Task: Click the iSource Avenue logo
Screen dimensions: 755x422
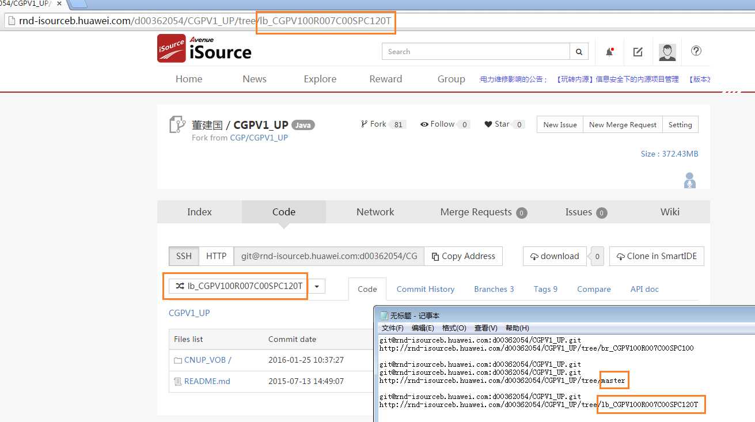Action: [x=204, y=48]
